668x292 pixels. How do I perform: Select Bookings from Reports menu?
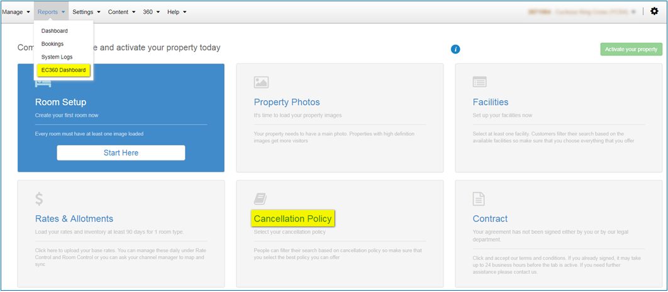point(52,44)
